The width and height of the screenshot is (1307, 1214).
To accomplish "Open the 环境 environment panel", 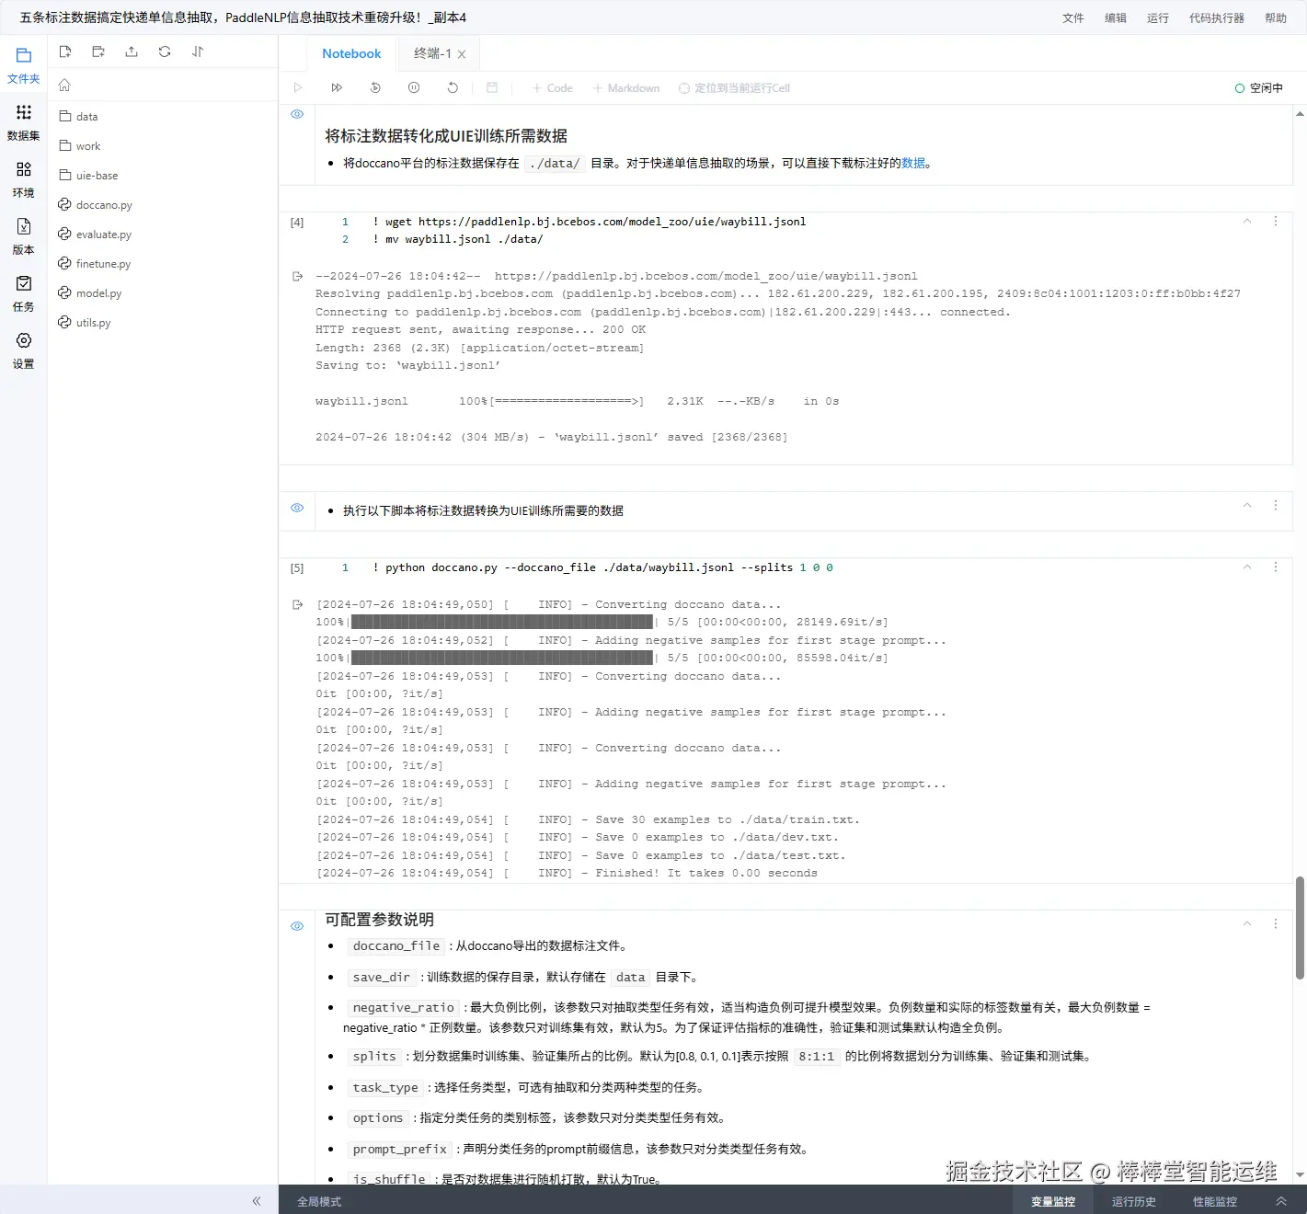I will (x=24, y=180).
